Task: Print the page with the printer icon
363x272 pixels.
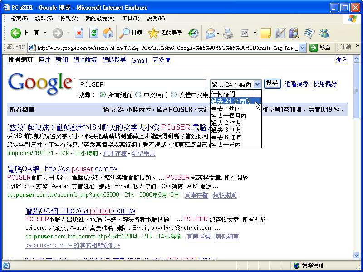Action: (228, 33)
